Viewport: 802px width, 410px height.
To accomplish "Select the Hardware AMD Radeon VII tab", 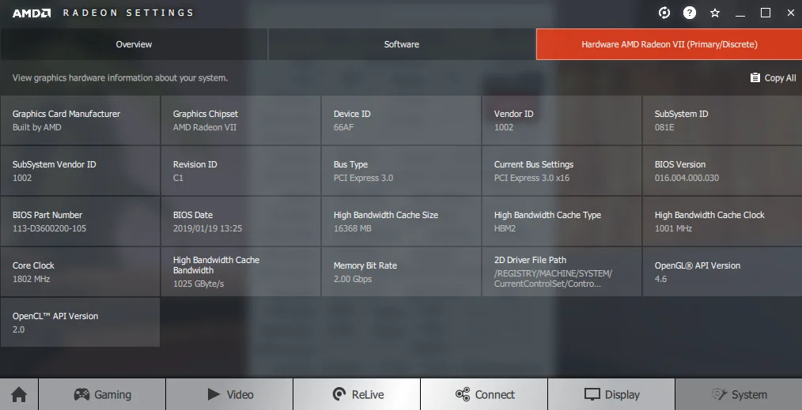I will tap(669, 44).
